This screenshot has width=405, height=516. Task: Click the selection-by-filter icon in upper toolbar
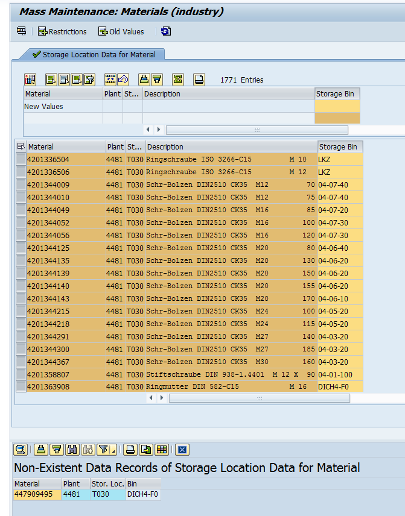pos(89,80)
